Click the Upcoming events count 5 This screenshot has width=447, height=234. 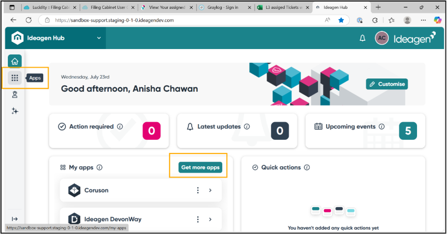click(x=408, y=131)
